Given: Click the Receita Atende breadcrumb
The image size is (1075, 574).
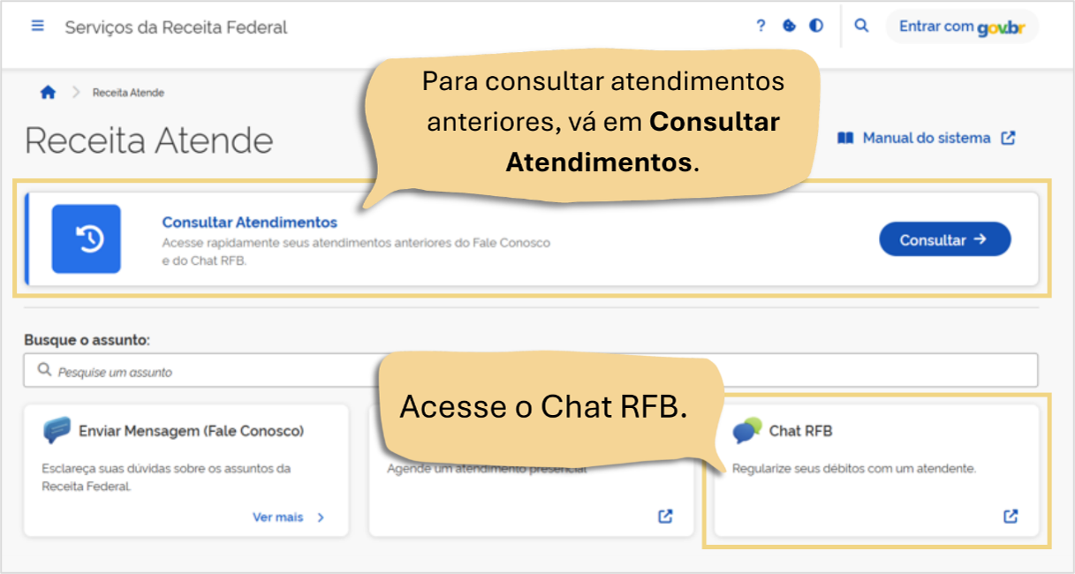Looking at the screenshot, I should pyautogui.click(x=128, y=93).
